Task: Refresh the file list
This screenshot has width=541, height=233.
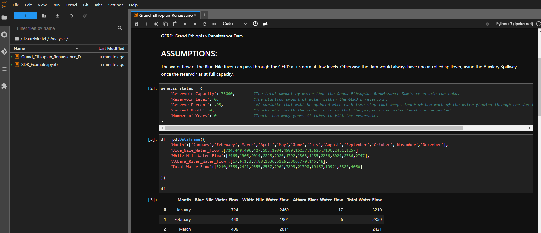Action: click(x=71, y=16)
